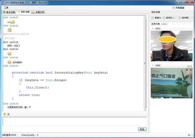
Task: Click the '6569 16:48:29' message header
Action: [x=11, y=66]
